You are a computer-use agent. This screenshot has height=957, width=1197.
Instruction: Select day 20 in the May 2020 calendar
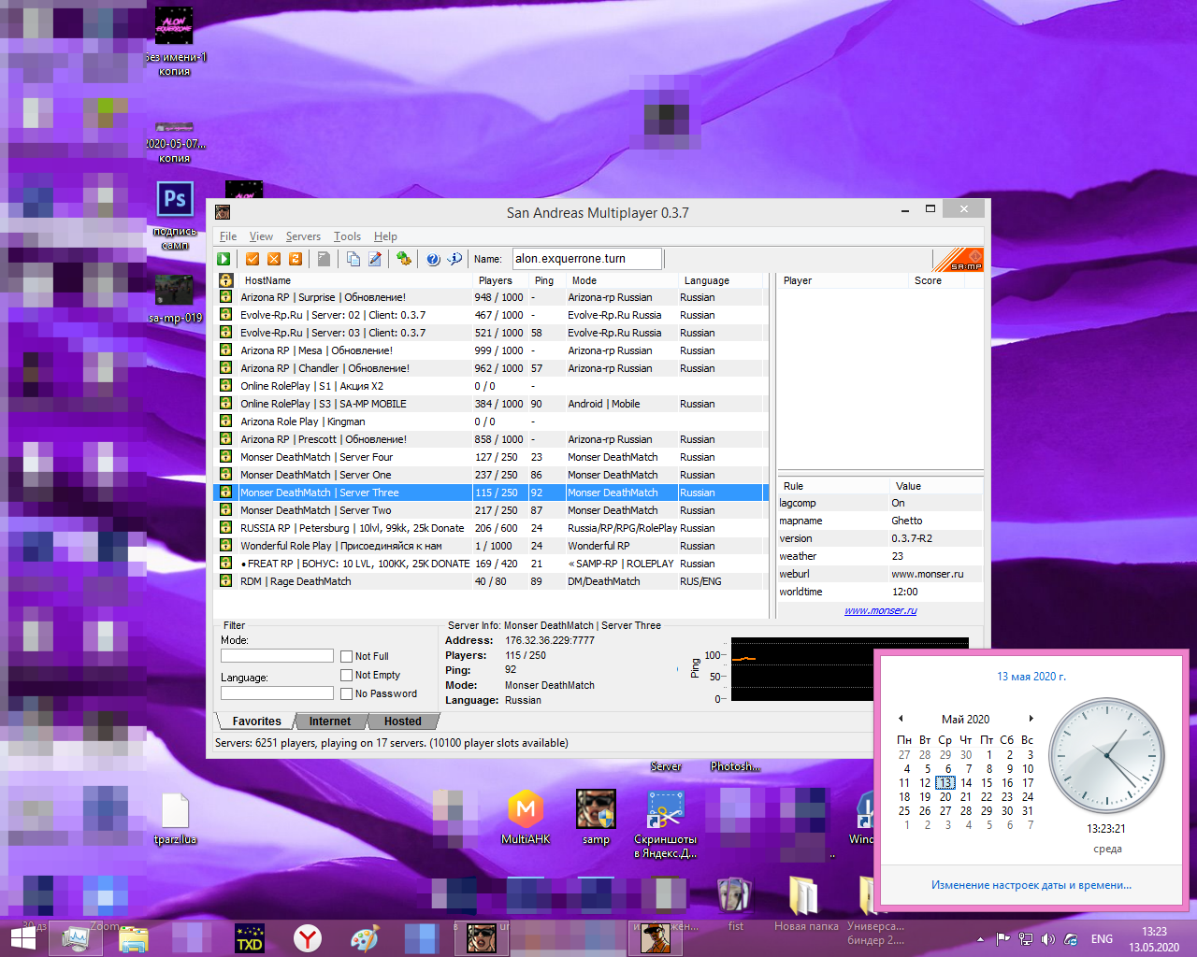[945, 797]
